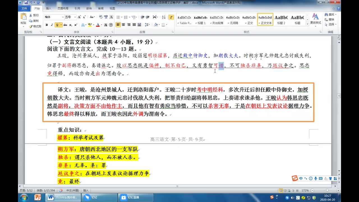Switch to the 页面布局 (Page Layout) tab
The image size is (359, 202).
click(63, 8)
